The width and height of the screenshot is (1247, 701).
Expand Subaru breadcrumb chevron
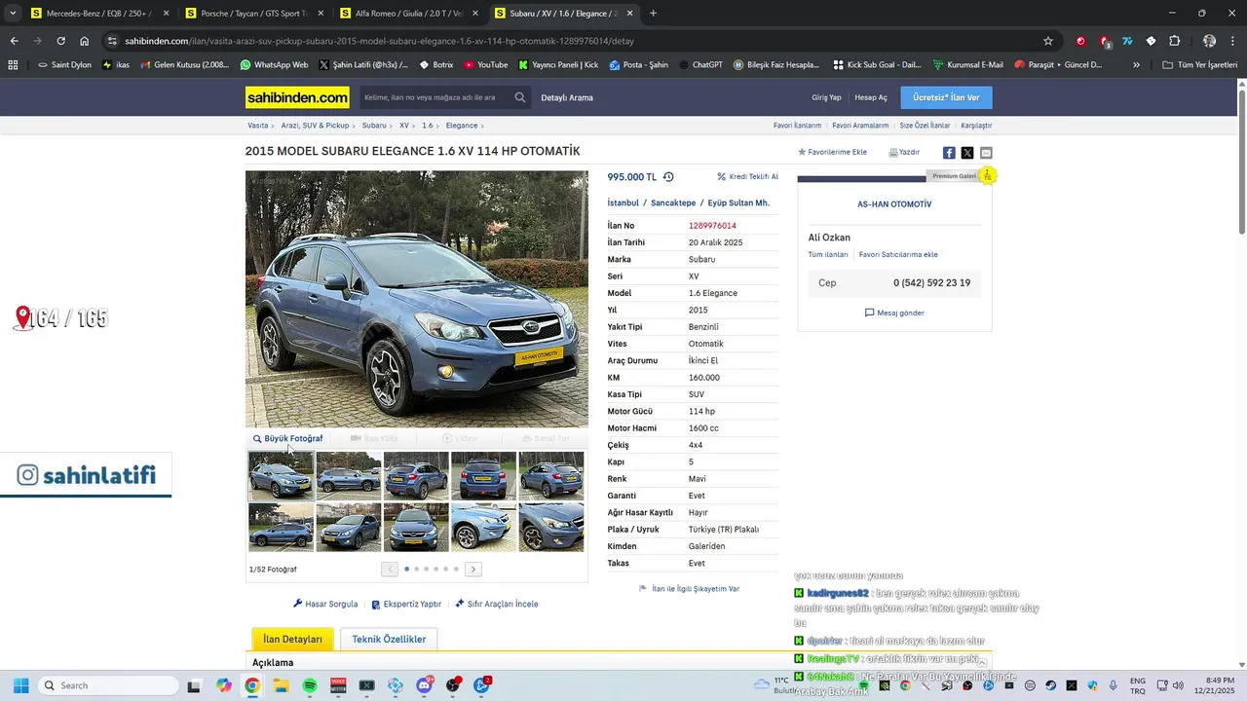[392, 126]
